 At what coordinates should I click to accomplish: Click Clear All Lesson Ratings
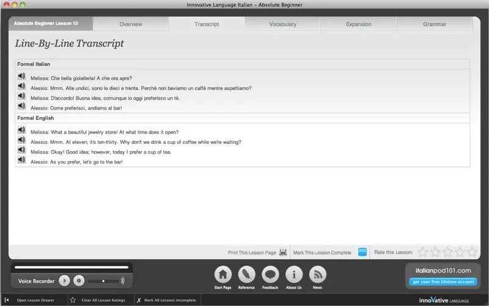[103, 300]
